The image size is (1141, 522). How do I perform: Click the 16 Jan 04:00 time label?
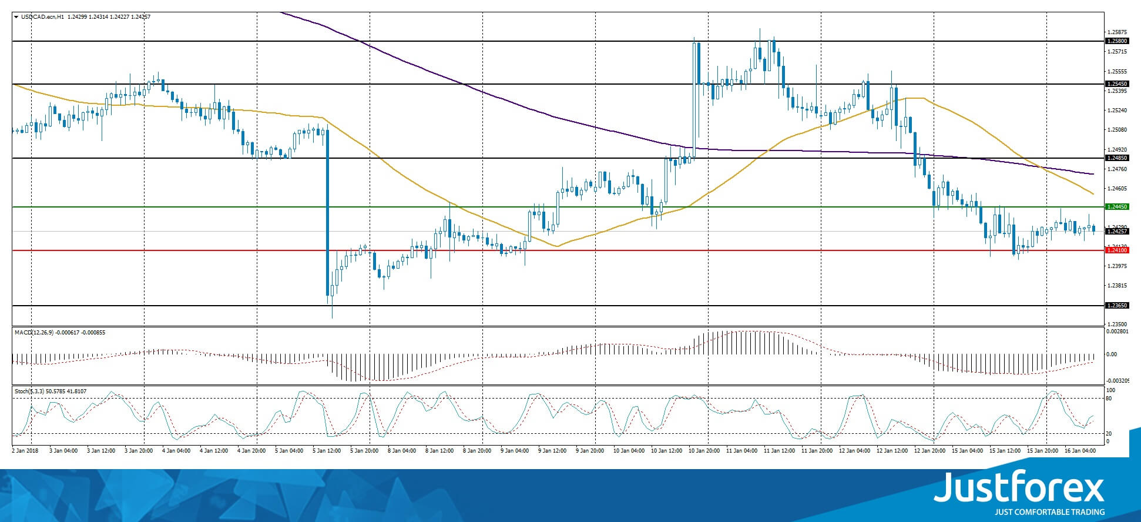(x=1080, y=451)
